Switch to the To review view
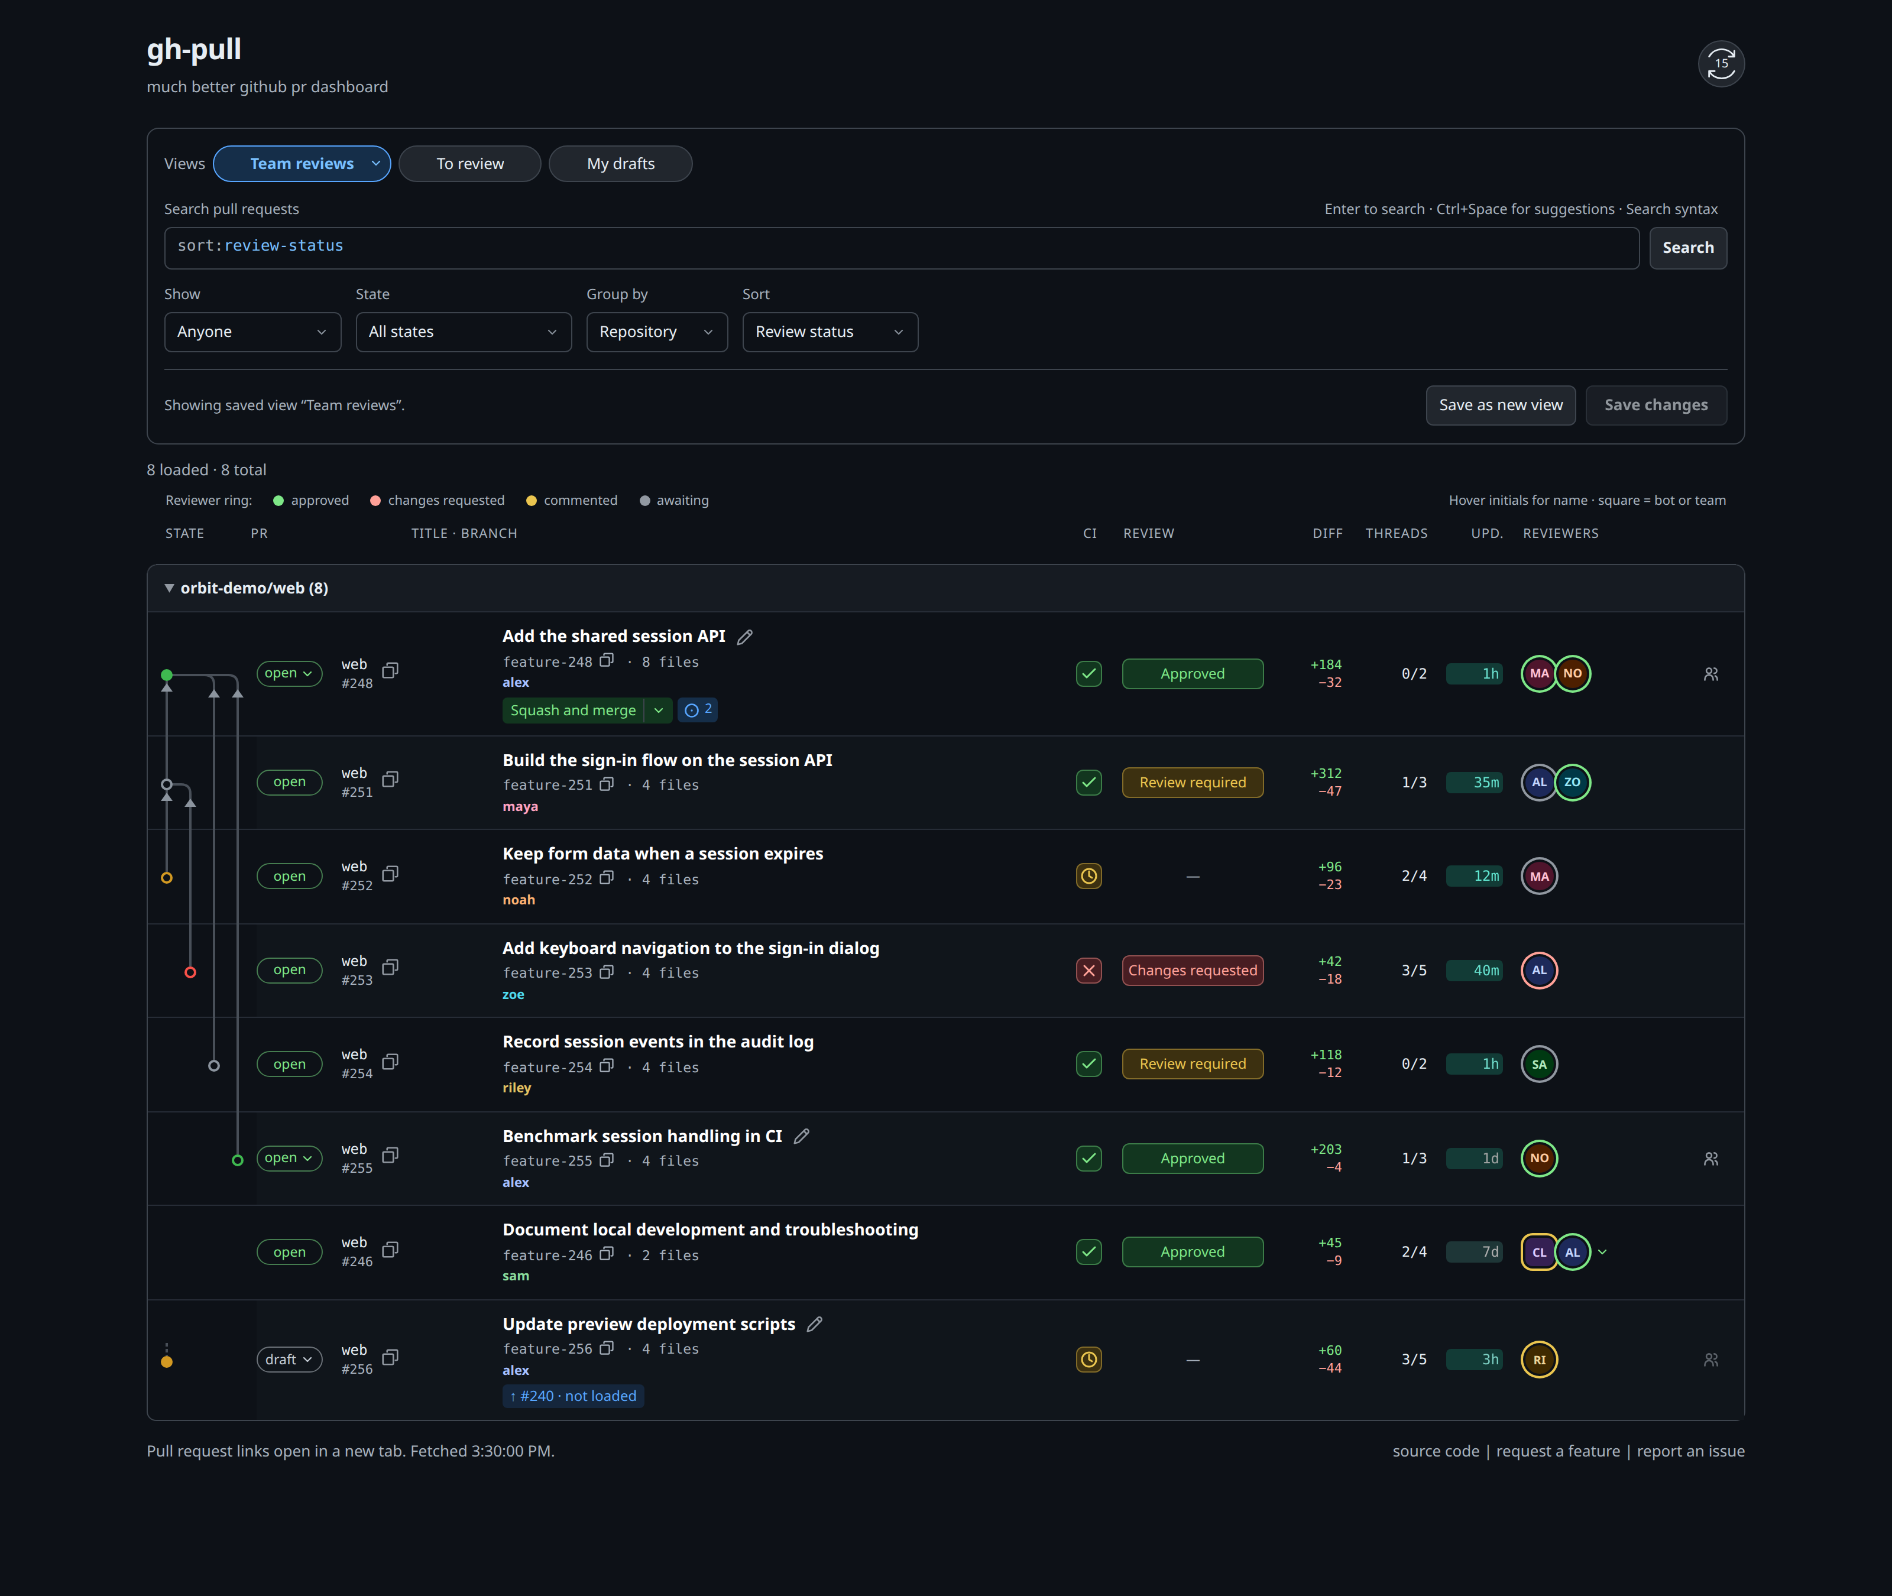Screen dimensions: 1892x1596 pyautogui.click(x=469, y=164)
